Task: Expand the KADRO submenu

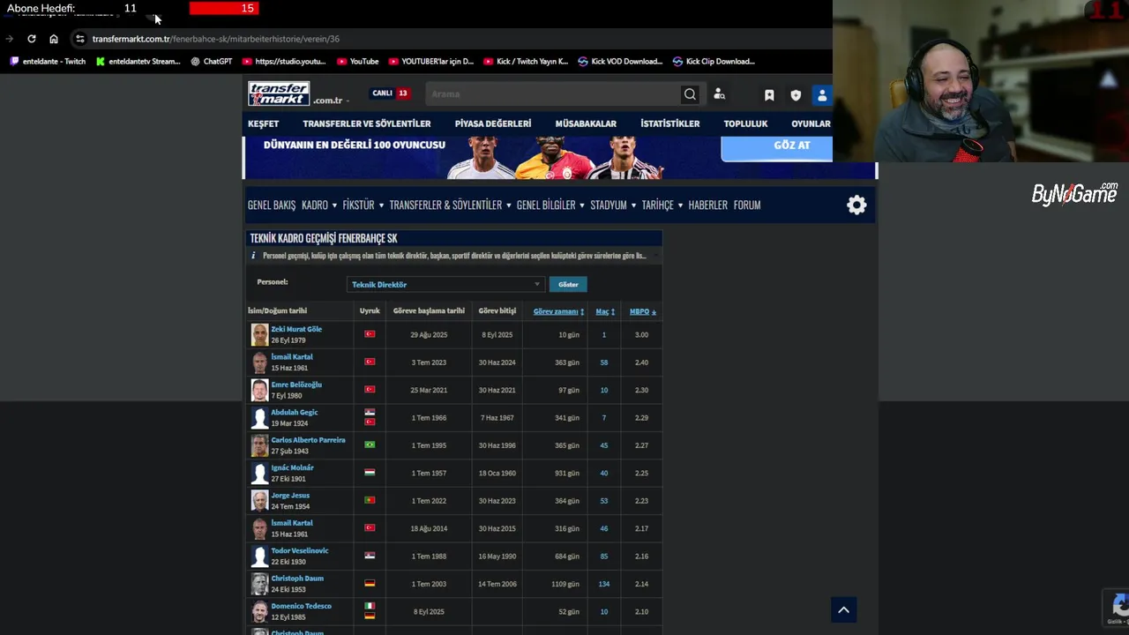Action: [x=319, y=205]
